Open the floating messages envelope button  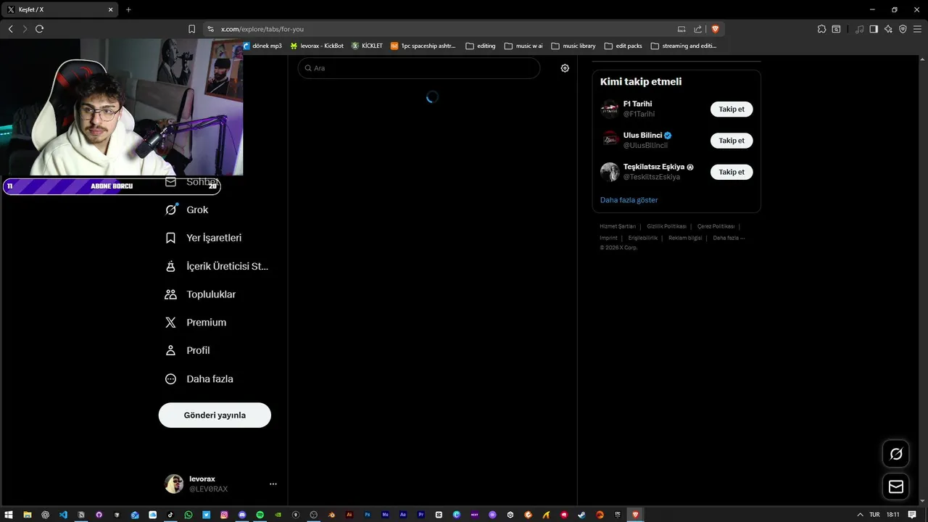click(896, 486)
